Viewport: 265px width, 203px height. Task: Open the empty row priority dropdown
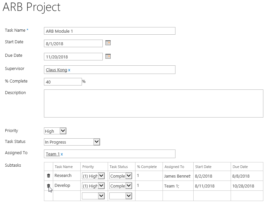(93, 196)
